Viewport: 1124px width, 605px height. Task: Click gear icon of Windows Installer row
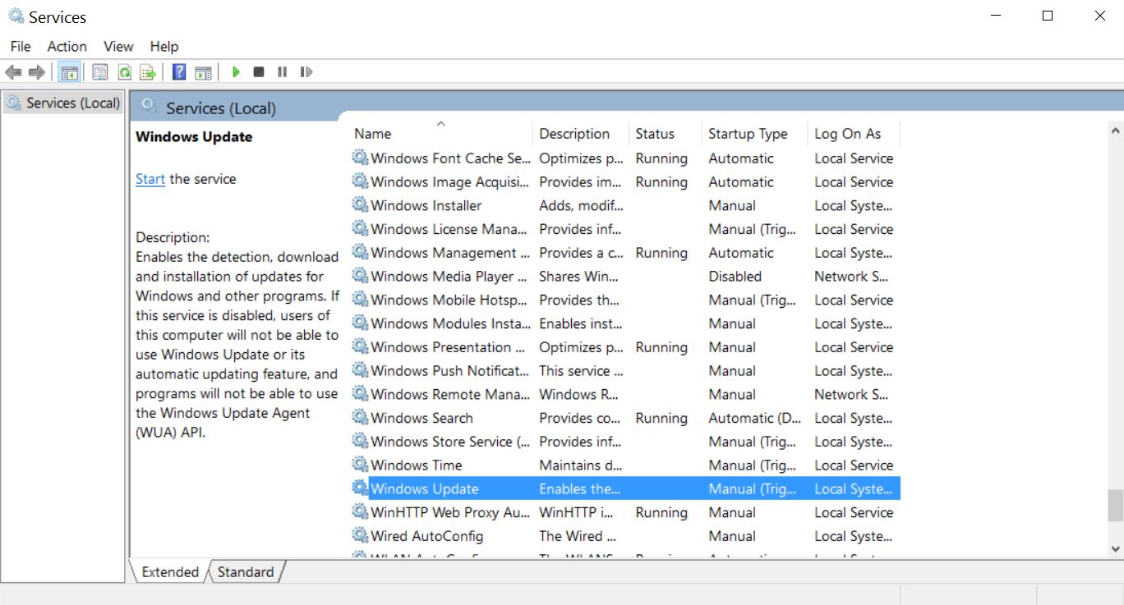360,205
